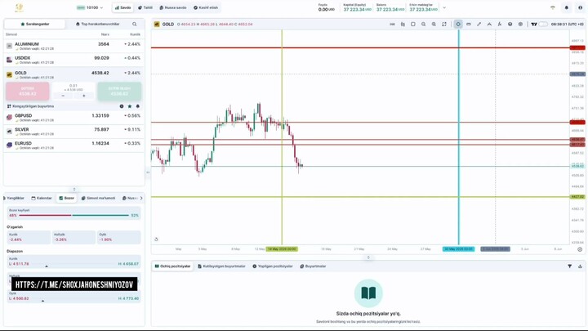
Task: Open the Nusxa savdo tab
Action: point(173,7)
